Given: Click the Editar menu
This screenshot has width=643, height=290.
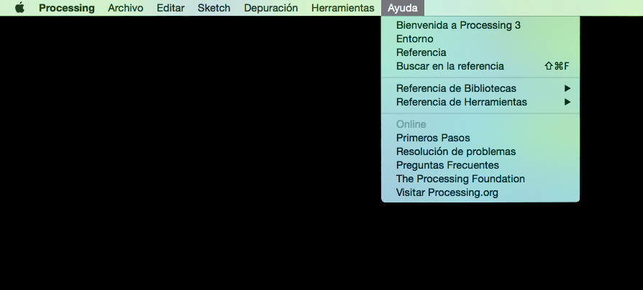Looking at the screenshot, I should coord(170,8).
